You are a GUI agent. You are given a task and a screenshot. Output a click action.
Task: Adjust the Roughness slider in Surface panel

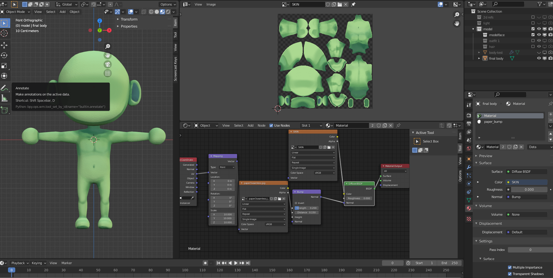[529, 190]
